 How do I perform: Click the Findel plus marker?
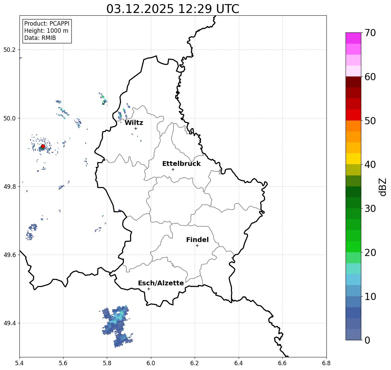(x=197, y=246)
